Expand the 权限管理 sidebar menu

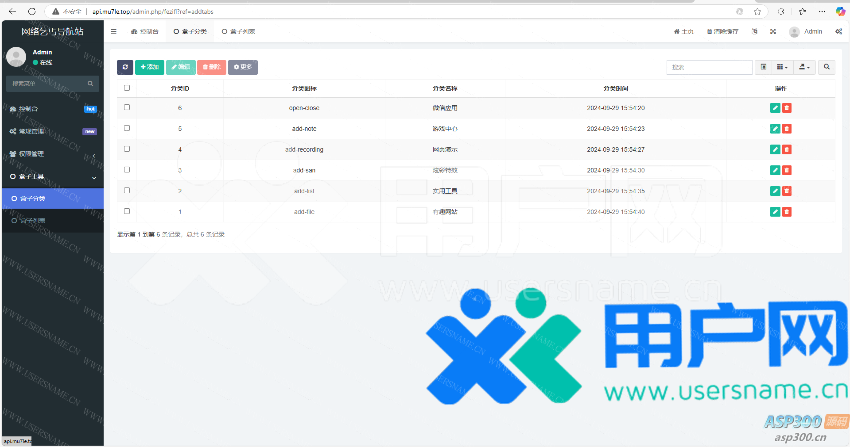52,154
